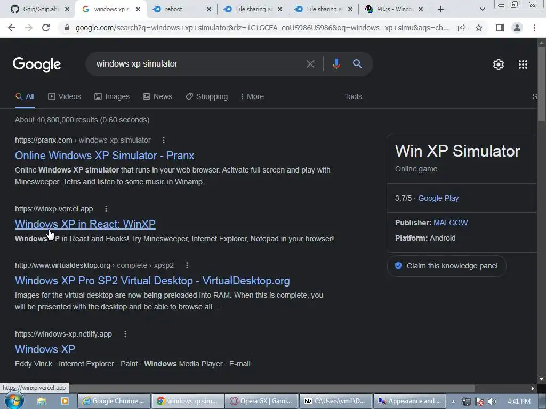Click the browser back arrow
This screenshot has width=546, height=409.
point(12,28)
